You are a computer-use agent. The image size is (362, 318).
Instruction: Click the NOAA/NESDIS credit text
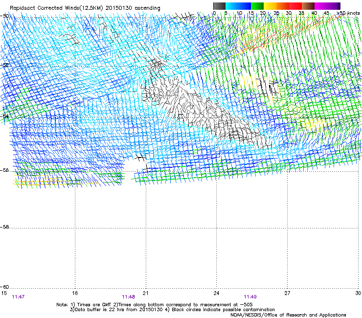288,315
